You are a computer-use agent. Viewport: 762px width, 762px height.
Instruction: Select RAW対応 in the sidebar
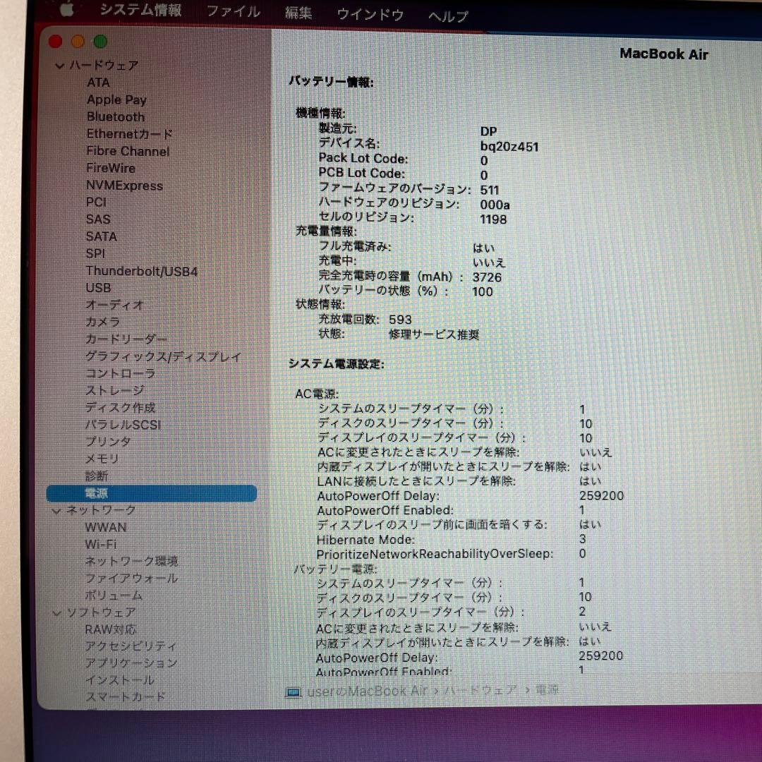[111, 630]
